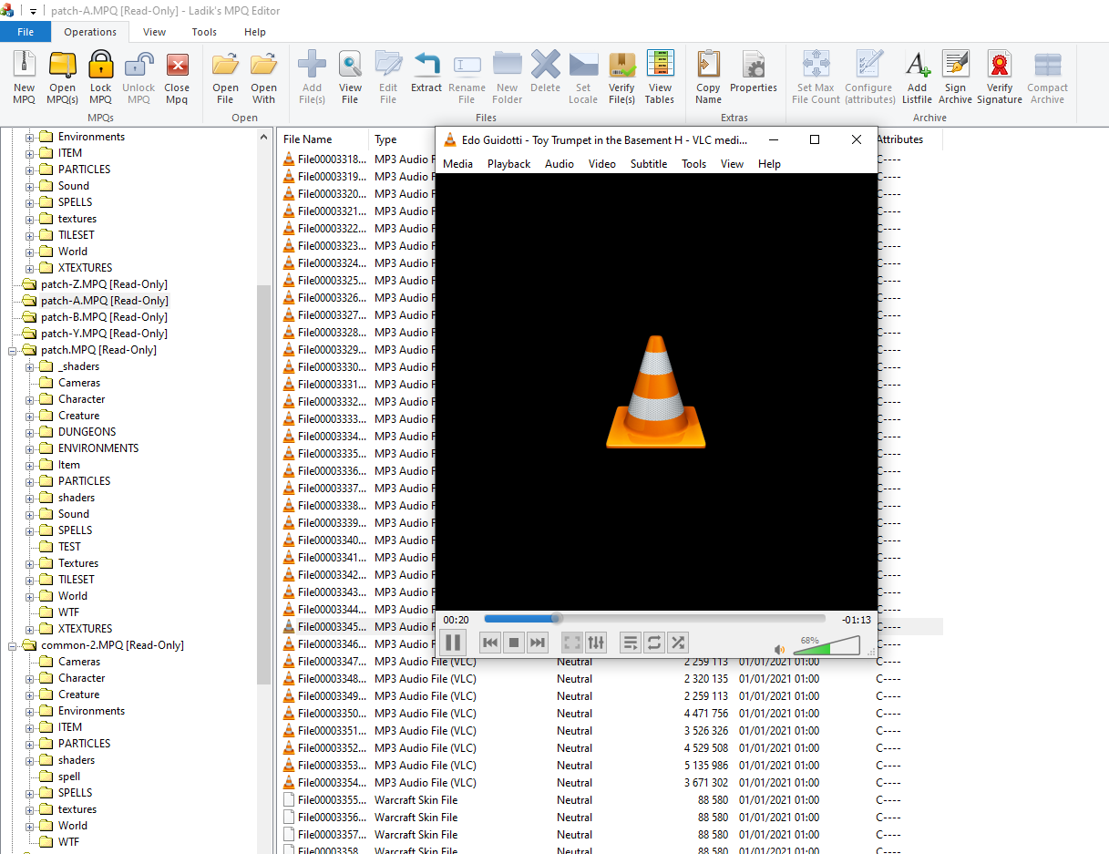Select the TEST folder in tree

point(69,547)
